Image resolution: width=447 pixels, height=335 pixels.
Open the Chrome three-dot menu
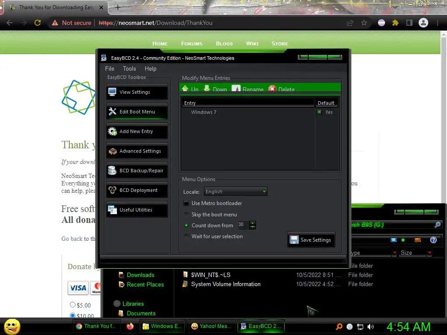tap(437, 23)
